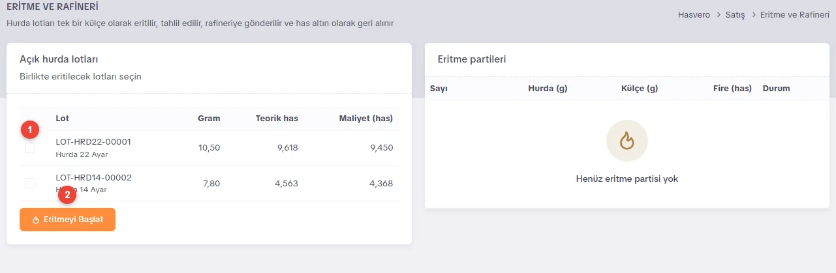This screenshot has height=273, width=836.
Task: Click the Eritme partileri heading
Action: tap(472, 59)
